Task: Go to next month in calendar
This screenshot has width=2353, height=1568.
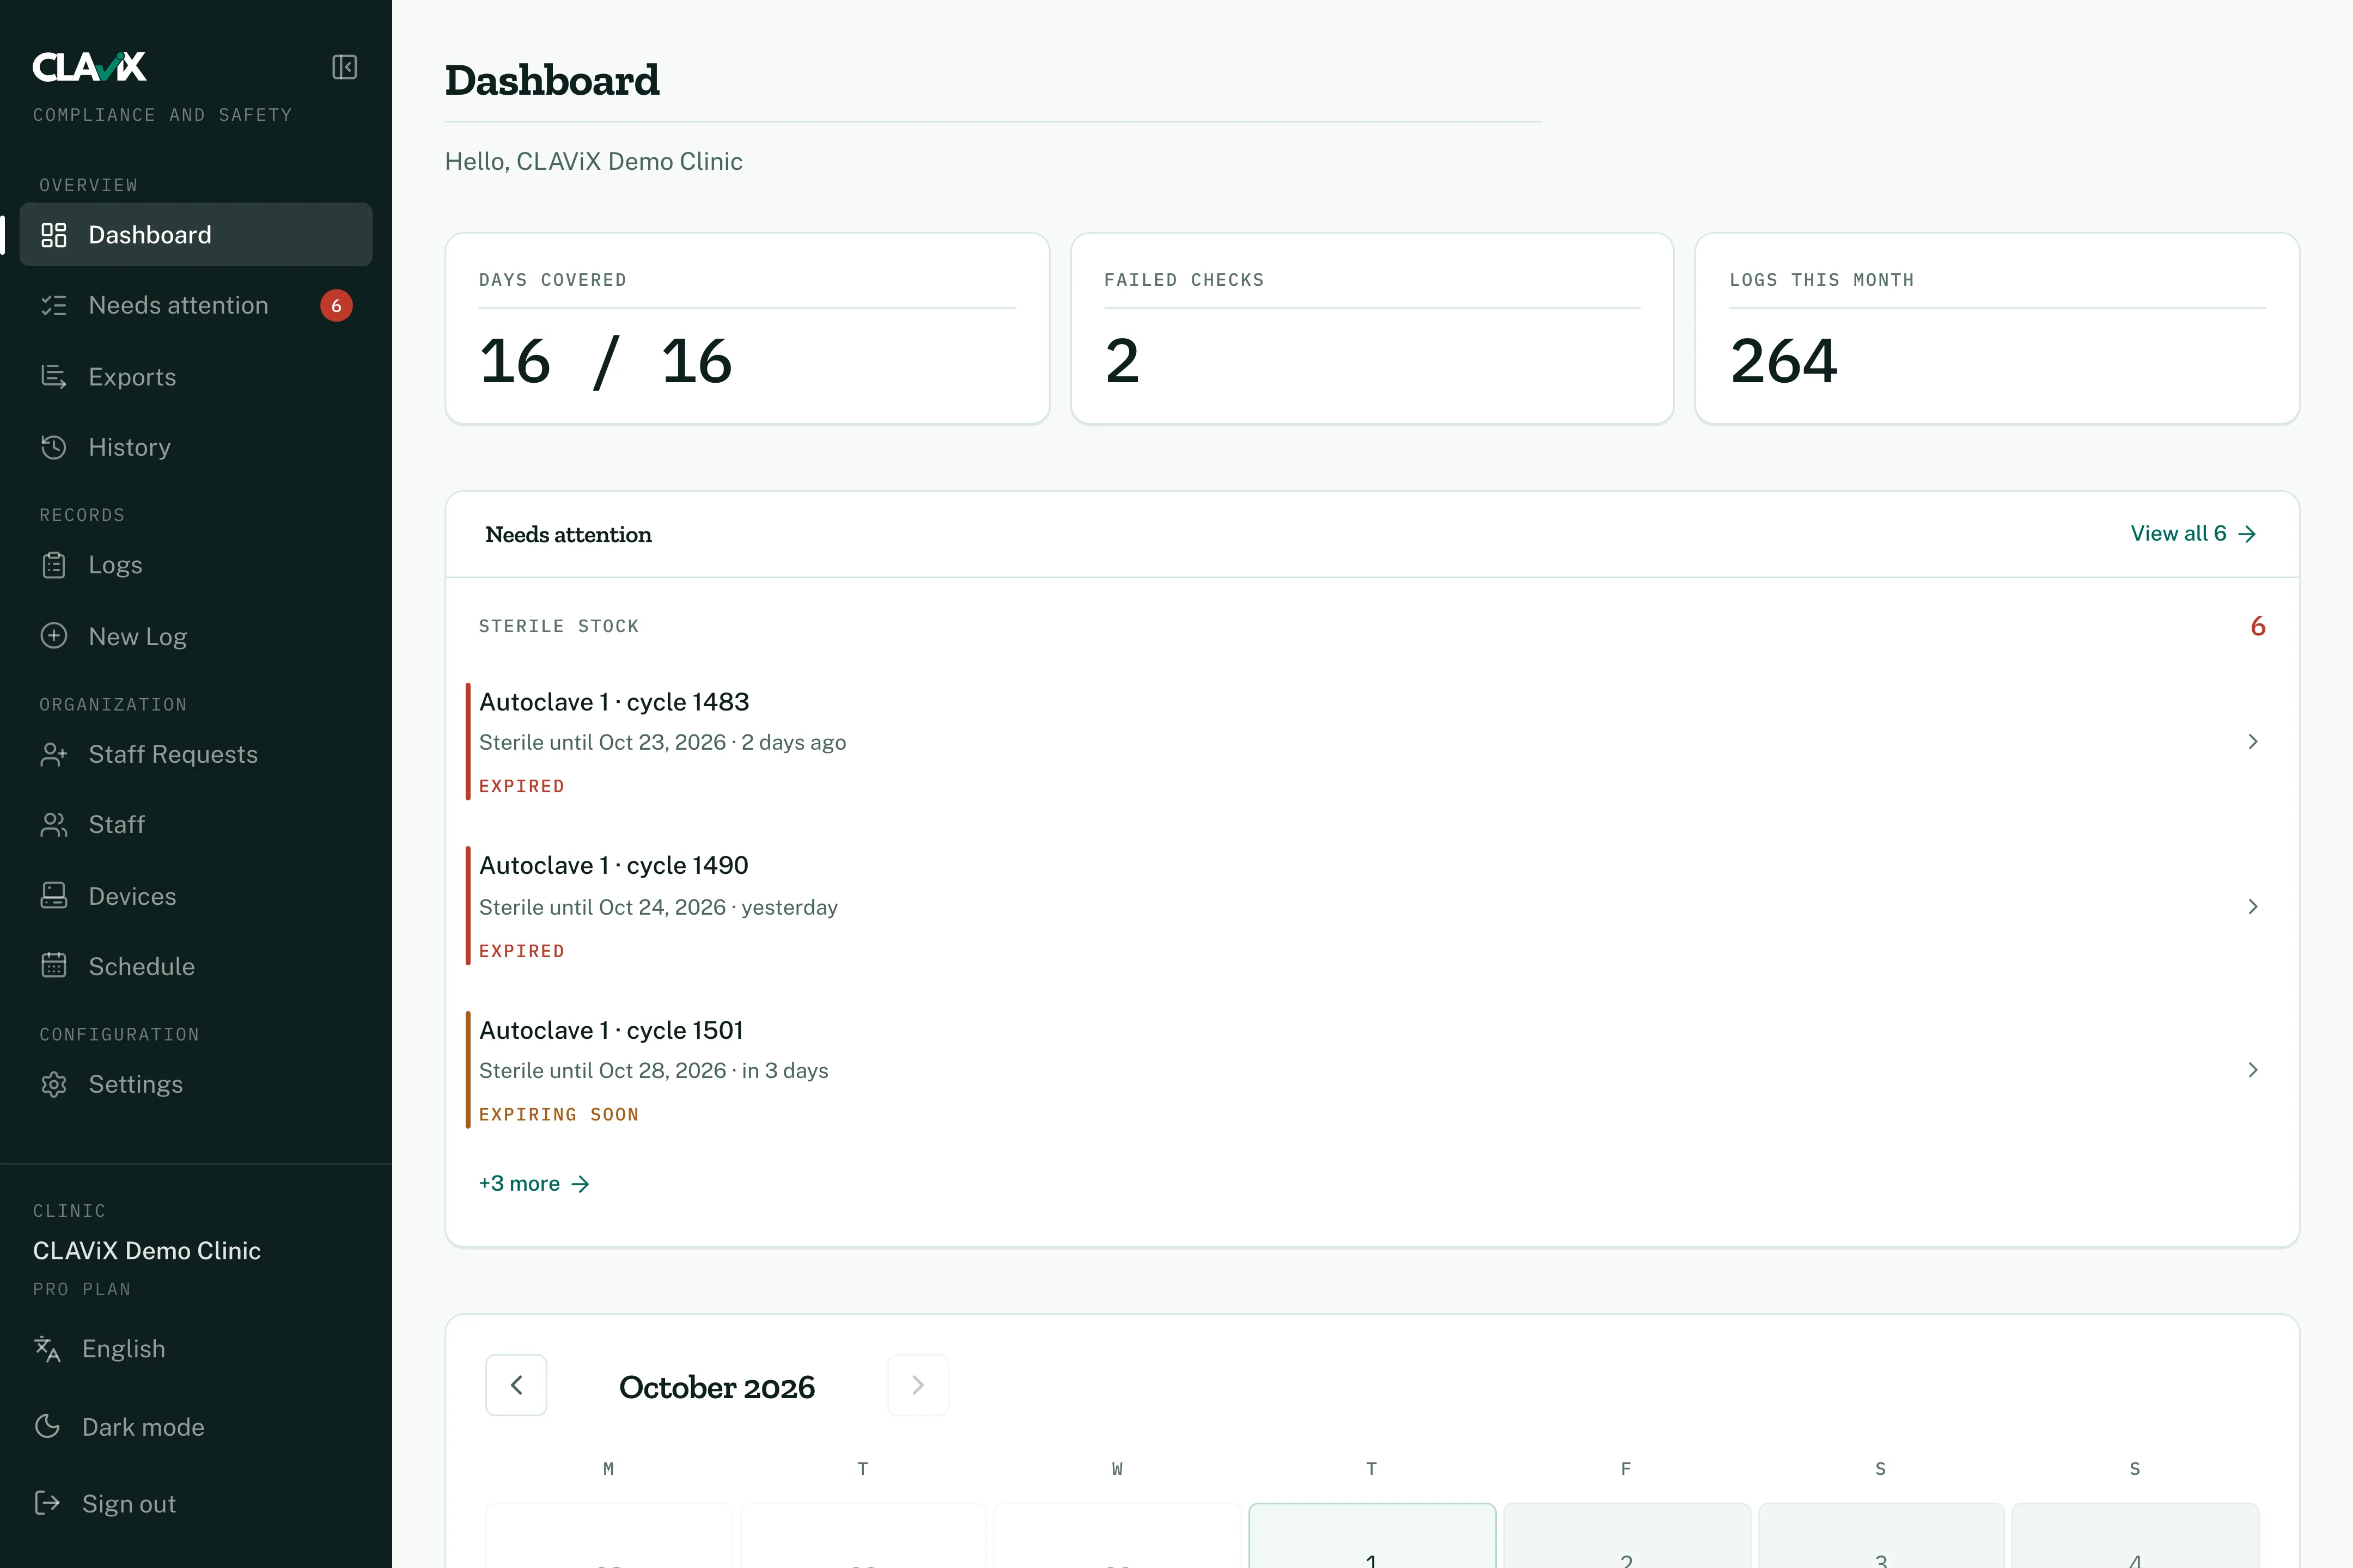Action: coord(917,1385)
